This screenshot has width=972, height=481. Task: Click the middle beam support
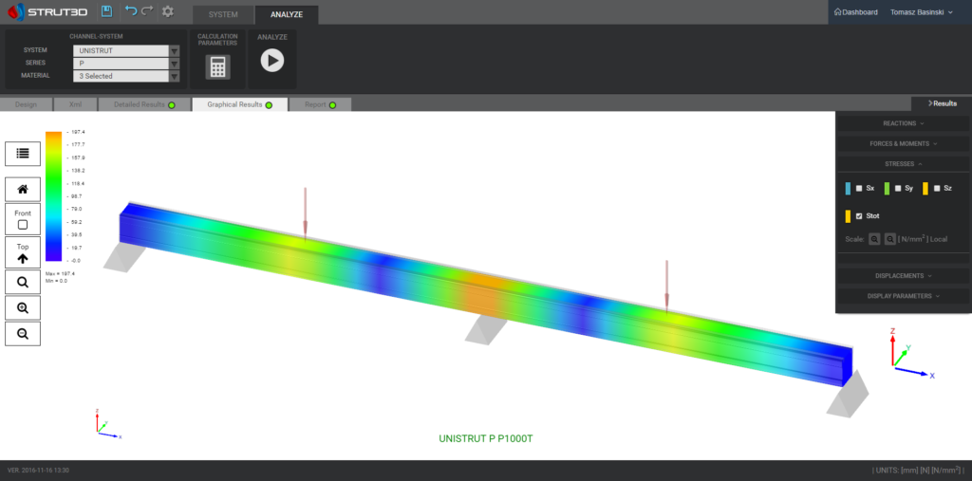485,328
